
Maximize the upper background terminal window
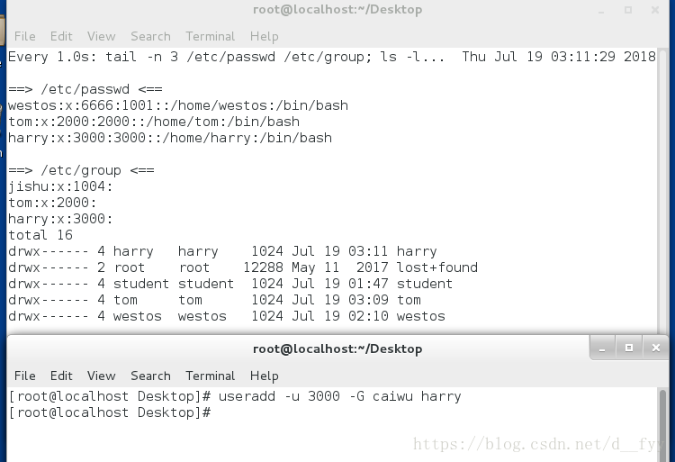click(628, 10)
